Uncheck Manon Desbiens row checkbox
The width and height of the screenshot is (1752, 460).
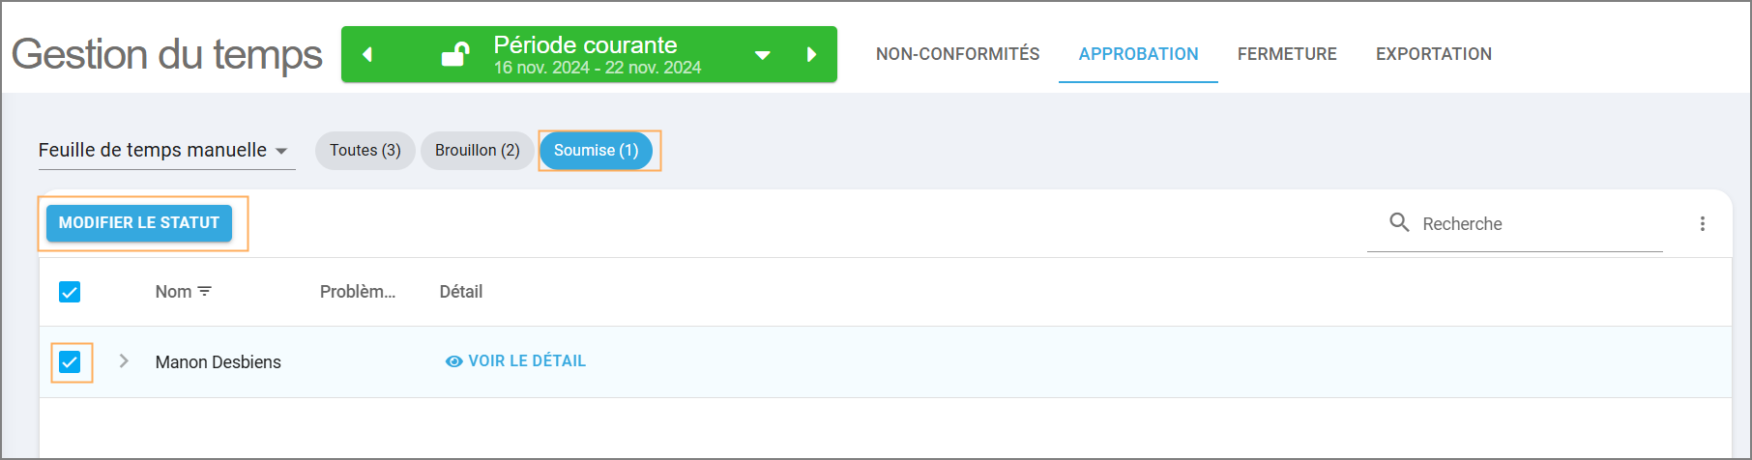[70, 362]
